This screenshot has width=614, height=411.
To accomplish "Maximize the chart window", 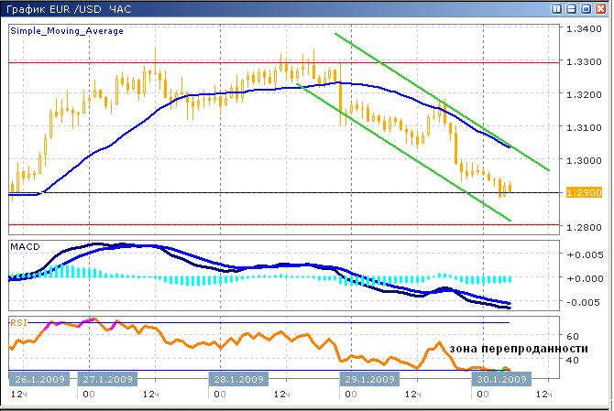I will [x=587, y=8].
